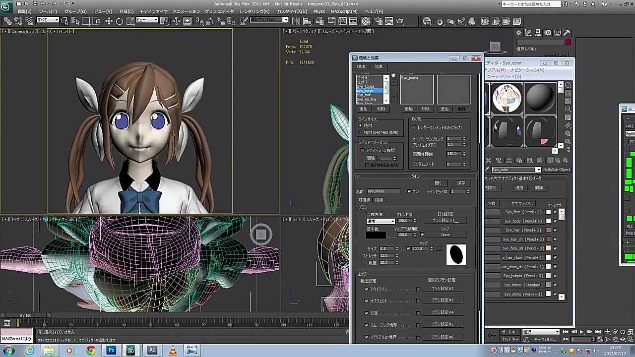Click the Windows Start button
635x357 pixels.
tap(8, 351)
